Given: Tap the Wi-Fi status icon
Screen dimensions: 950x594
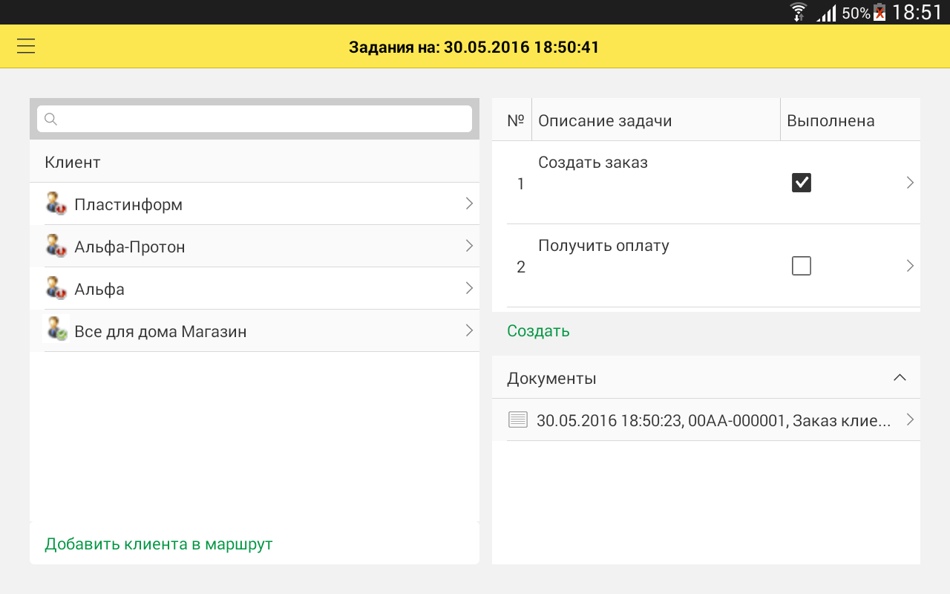Looking at the screenshot, I should coord(799,12).
